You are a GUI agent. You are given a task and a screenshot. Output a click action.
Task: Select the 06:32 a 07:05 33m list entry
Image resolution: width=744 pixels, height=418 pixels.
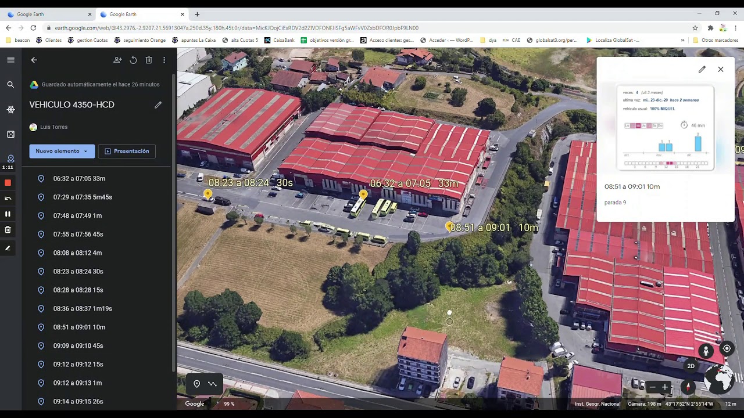click(x=98, y=179)
